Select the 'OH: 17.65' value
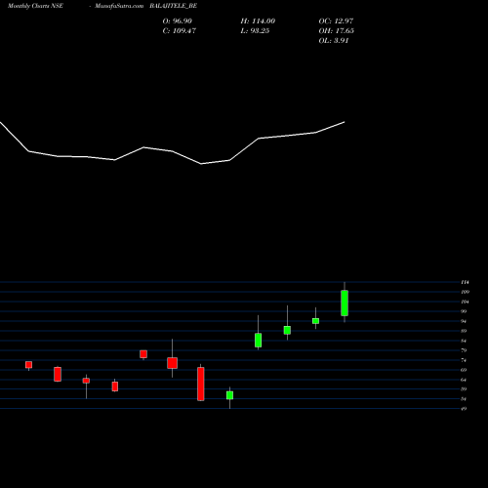 click(337, 31)
